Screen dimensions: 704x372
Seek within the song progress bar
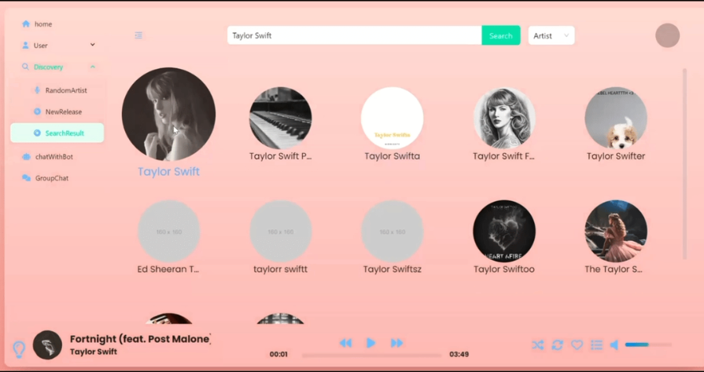(372, 356)
